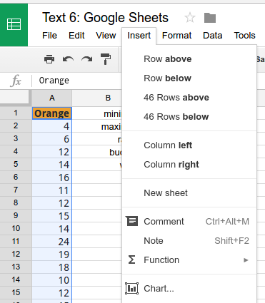Open the Edit menu
The image size is (265, 303).
pyautogui.click(x=76, y=36)
